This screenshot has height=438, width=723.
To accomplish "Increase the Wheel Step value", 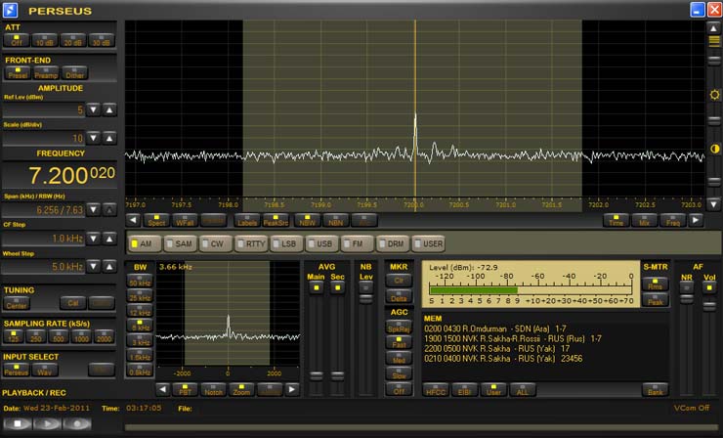I will [x=109, y=266].
